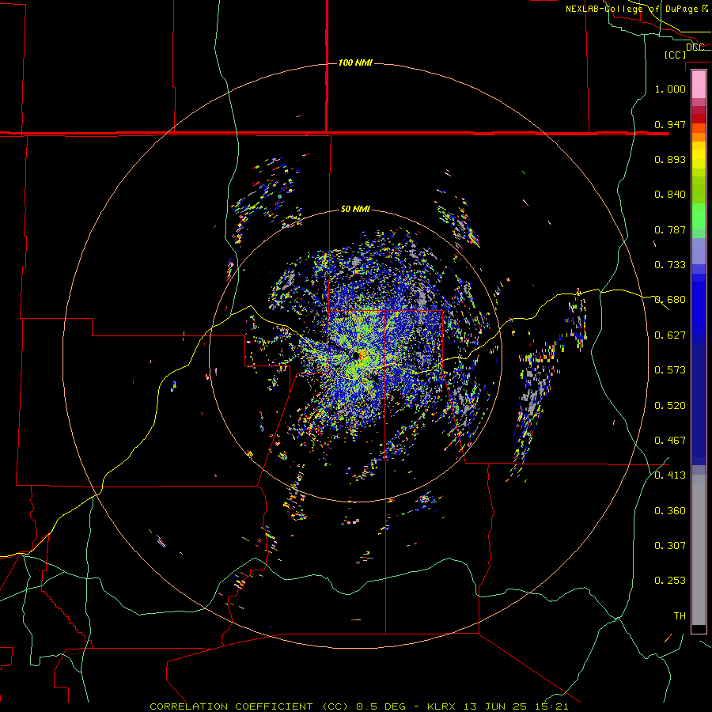Click the 0.253 color scale value
Viewport: 712px width, 712px height.
(670, 581)
